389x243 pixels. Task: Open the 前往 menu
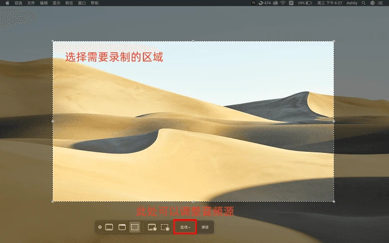click(x=69, y=3)
